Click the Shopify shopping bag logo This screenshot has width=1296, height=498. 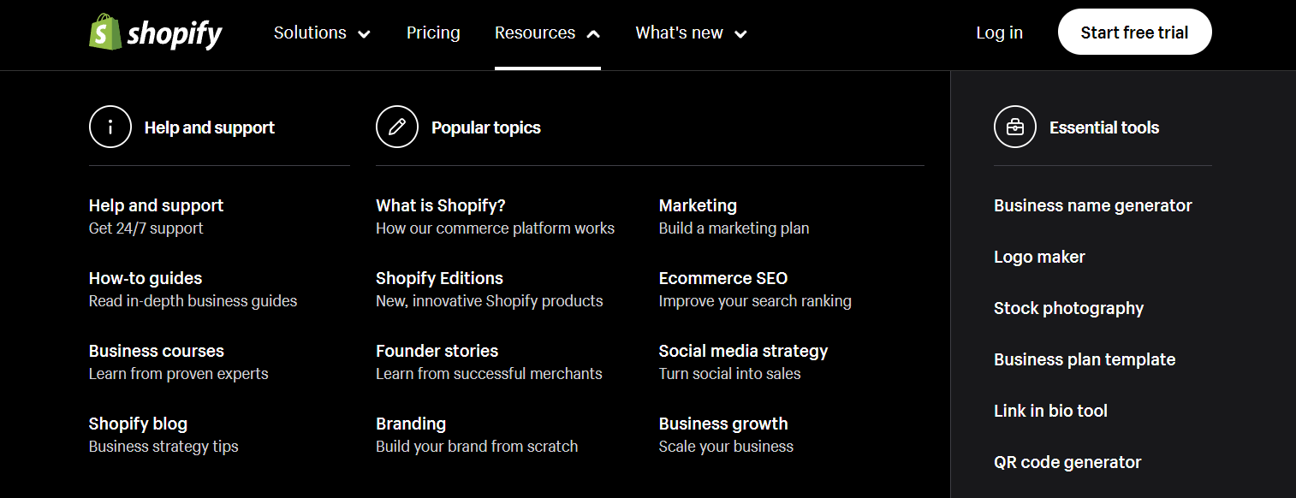click(x=105, y=32)
